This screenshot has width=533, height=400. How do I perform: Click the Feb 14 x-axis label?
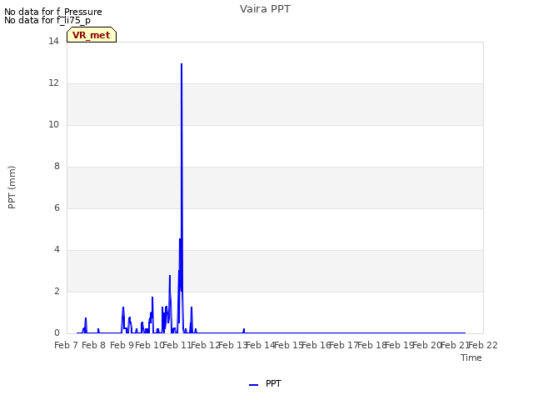pyautogui.click(x=261, y=345)
